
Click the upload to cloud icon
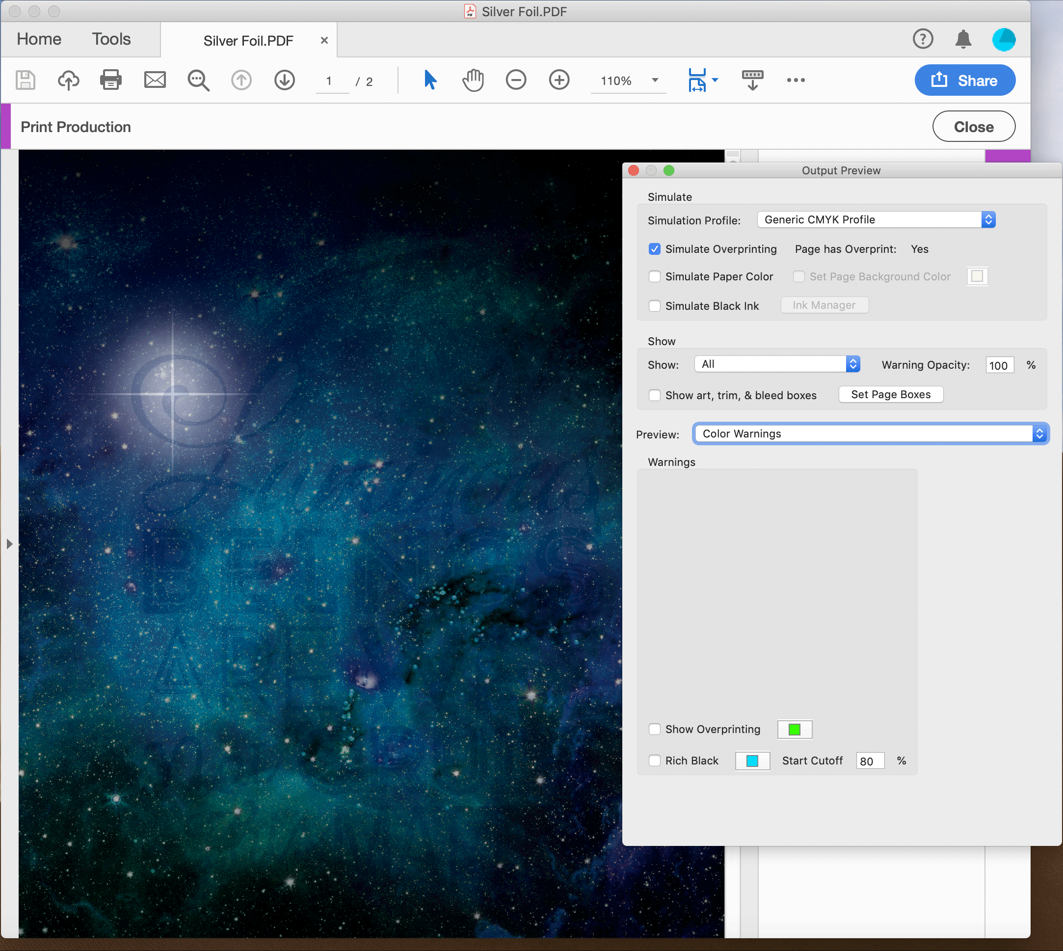pyautogui.click(x=68, y=81)
